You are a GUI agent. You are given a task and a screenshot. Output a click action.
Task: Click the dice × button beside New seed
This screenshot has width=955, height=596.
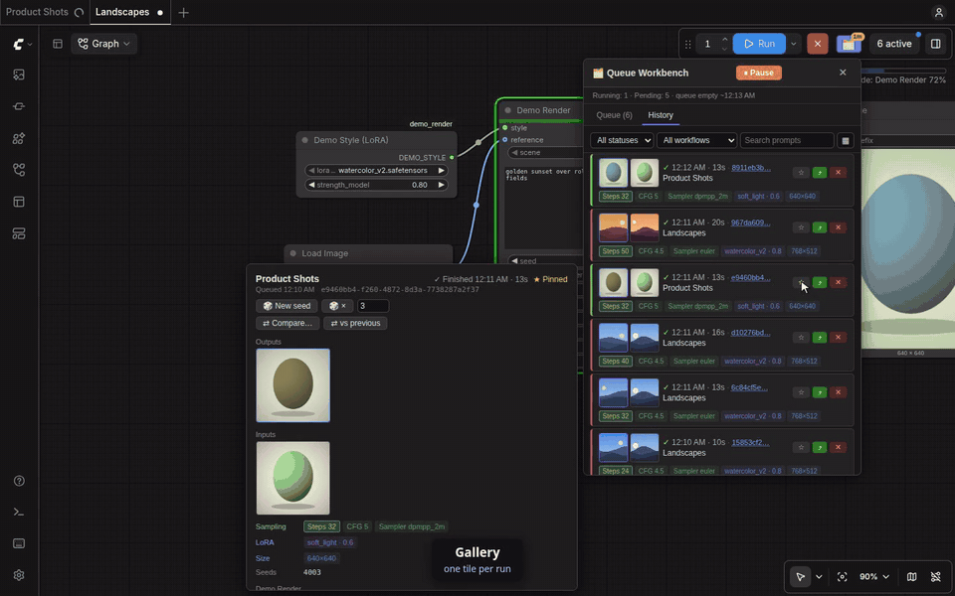pyautogui.click(x=337, y=306)
